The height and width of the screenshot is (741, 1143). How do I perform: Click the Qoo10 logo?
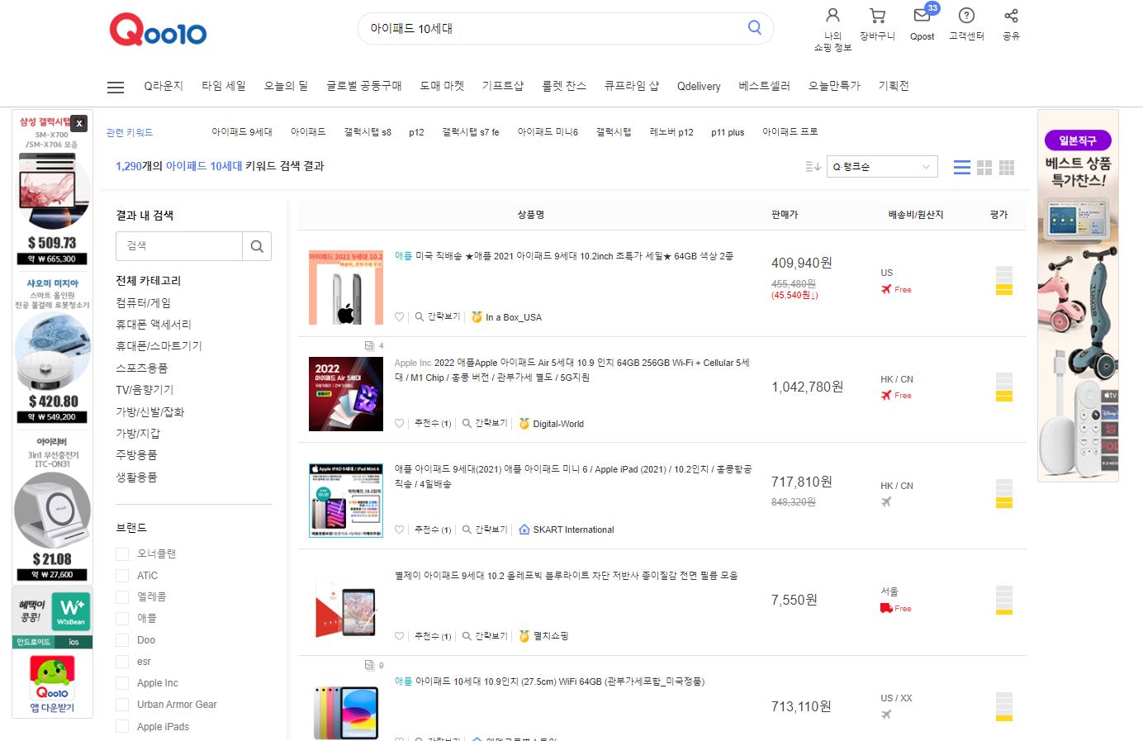point(158,30)
